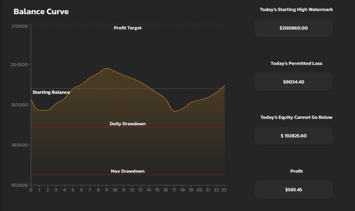Click the Starting Balance label on chart
Screen dimensions: 355x211
51,92
